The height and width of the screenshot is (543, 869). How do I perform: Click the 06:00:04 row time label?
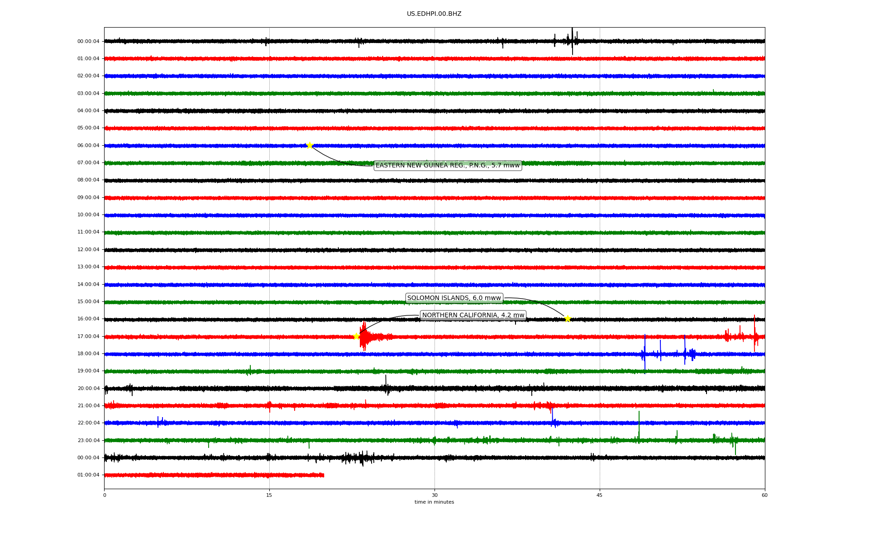(x=88, y=145)
